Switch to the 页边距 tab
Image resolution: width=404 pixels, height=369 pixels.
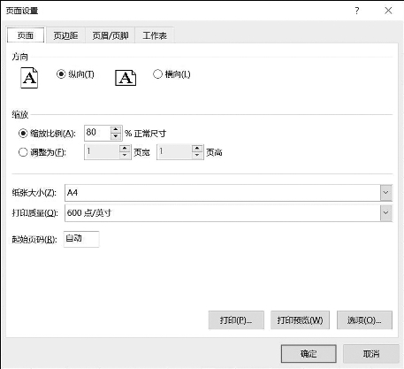[65, 35]
